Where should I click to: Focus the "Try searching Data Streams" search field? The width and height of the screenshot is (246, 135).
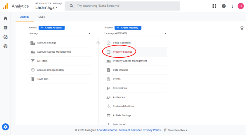[x=122, y=6]
